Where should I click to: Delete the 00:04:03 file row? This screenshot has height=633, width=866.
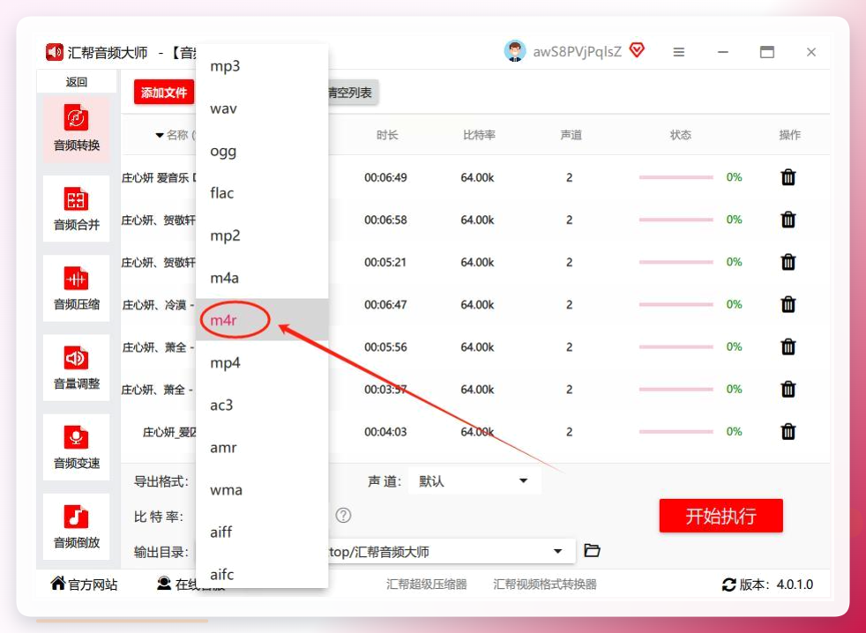788,431
